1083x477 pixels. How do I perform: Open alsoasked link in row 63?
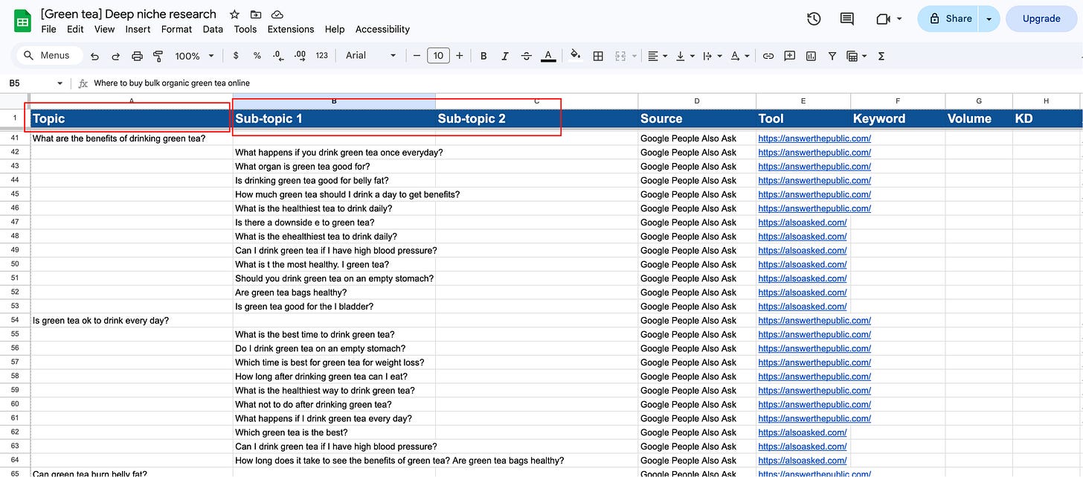(803, 446)
